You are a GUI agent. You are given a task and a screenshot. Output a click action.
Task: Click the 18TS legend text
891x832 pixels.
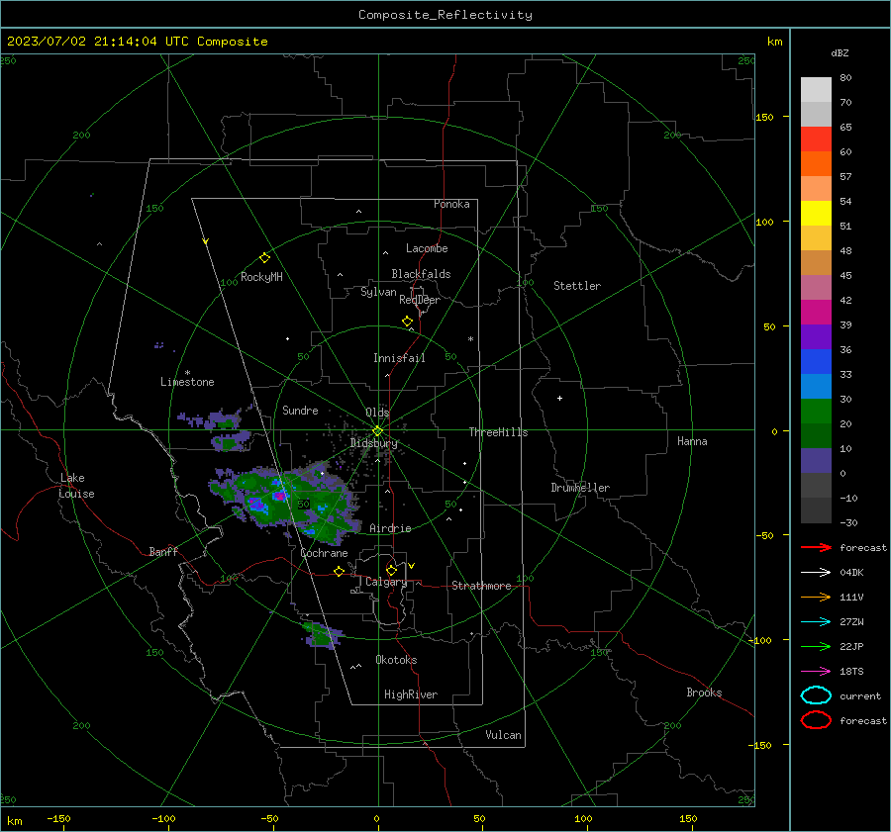pyautogui.click(x=851, y=672)
